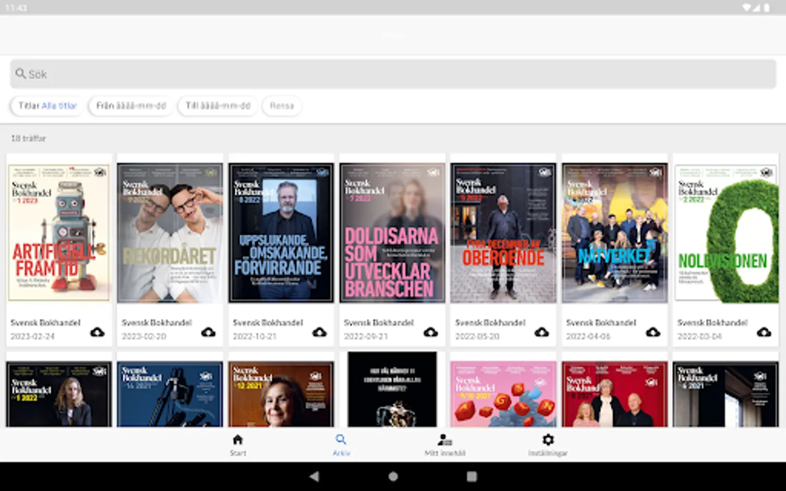The image size is (786, 491).
Task: Click the date text 2023-02-24
Action: (x=33, y=337)
